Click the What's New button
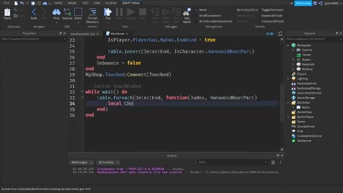Image resolution: width=343 pixels, height=193 pixels. tap(303, 3)
